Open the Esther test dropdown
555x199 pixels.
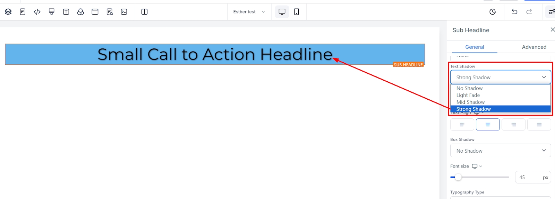[249, 12]
